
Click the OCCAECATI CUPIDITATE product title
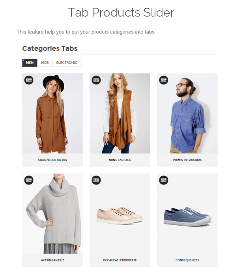pyautogui.click(x=120, y=260)
